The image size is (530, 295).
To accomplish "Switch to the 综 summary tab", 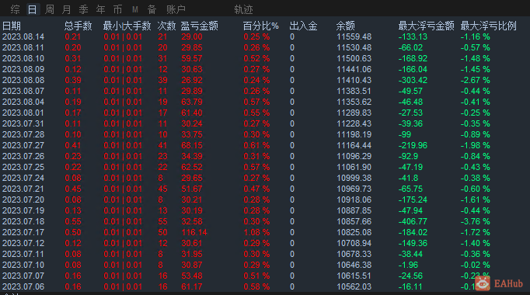I will click(x=15, y=9).
